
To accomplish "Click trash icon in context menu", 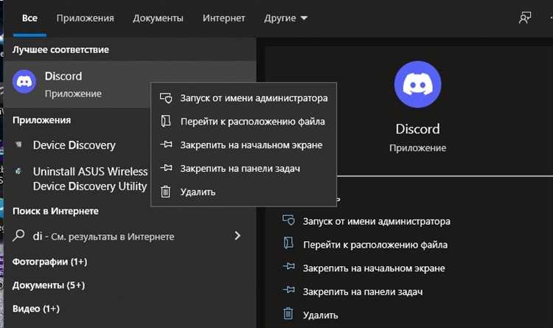I will [166, 192].
